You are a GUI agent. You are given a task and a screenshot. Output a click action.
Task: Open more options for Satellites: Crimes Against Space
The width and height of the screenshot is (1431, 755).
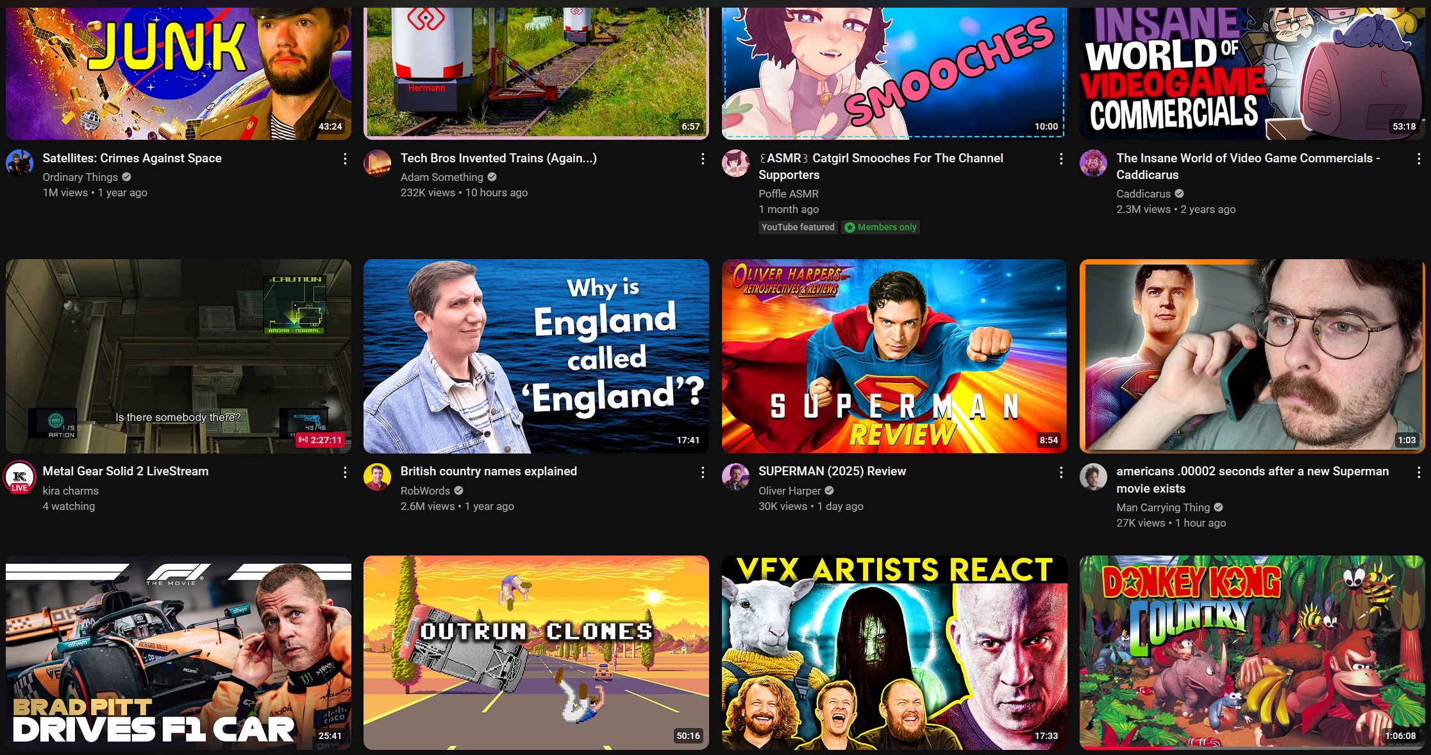pos(345,158)
